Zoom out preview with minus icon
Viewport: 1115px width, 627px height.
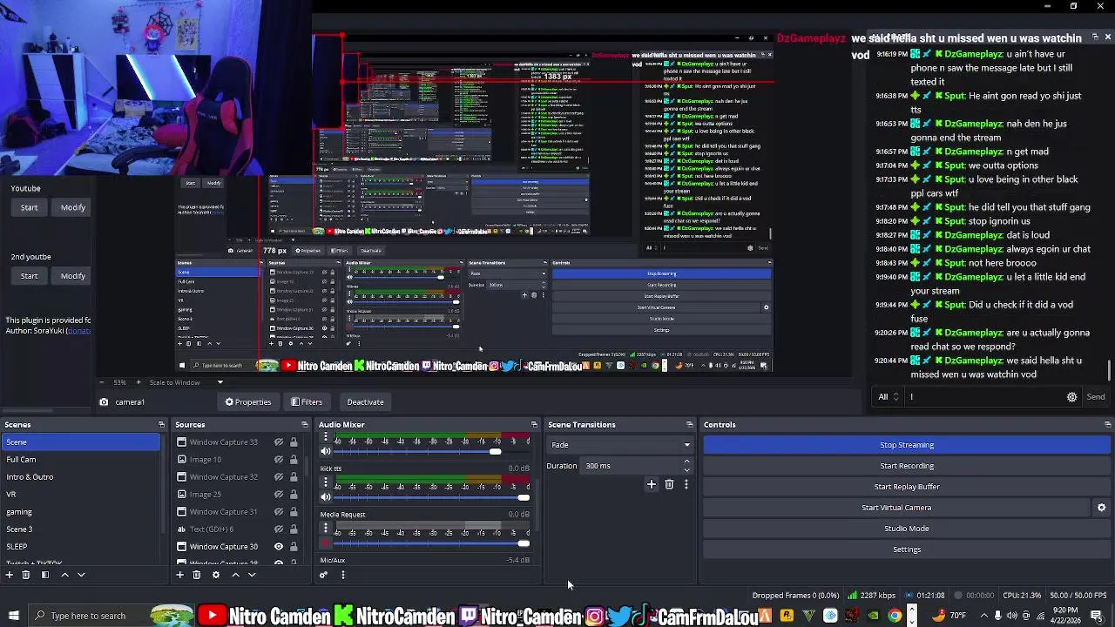pos(101,382)
